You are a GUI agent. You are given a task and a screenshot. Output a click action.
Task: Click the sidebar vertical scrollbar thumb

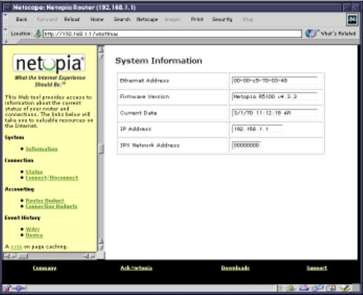pyautogui.click(x=101, y=149)
